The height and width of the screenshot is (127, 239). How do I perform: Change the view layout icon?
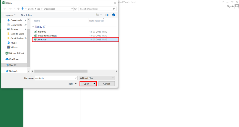point(97,15)
